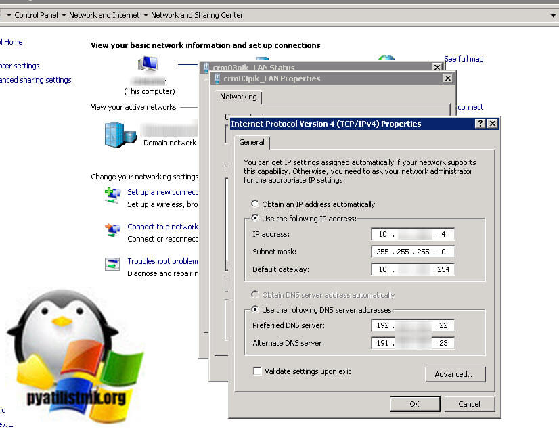Viewport: 559px width, 431px height.
Task: Open the address bar history dropdown
Action: pyautogui.click(x=553, y=15)
